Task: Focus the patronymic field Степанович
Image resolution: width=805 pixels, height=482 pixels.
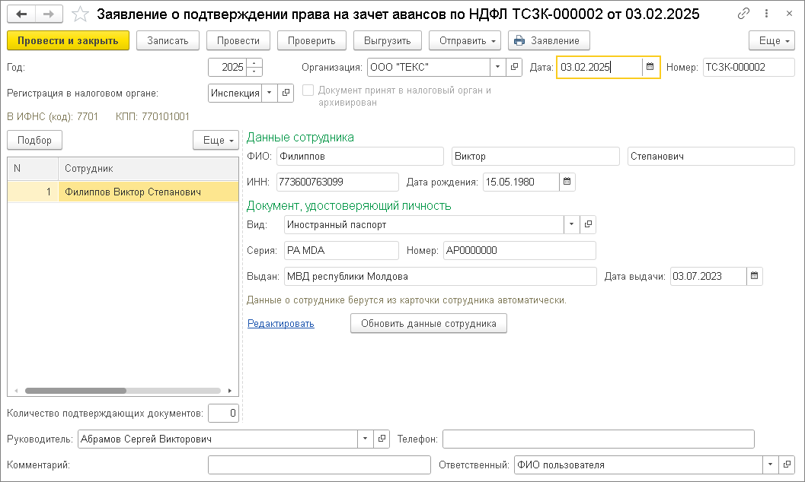Action: (711, 156)
